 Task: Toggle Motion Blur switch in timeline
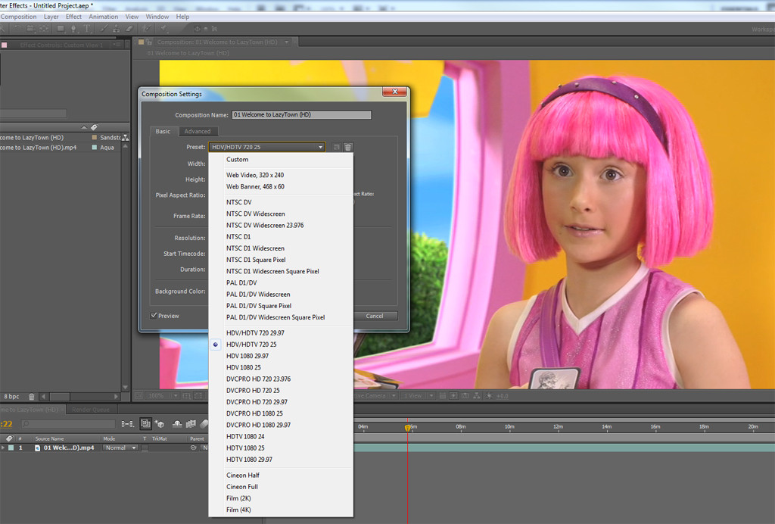pos(204,423)
